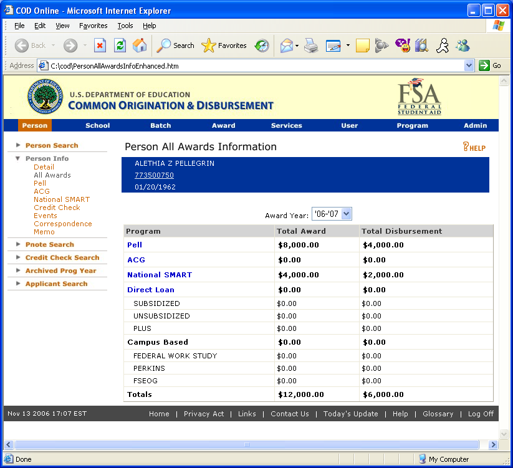Click the History clock icon
Viewport: 513px width, 468px height.
262,45
